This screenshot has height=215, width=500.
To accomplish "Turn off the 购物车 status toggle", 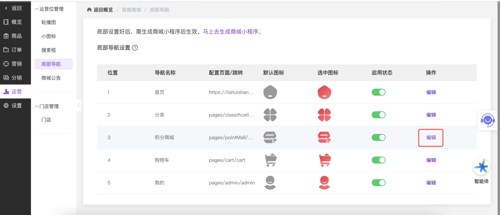I will (378, 160).
